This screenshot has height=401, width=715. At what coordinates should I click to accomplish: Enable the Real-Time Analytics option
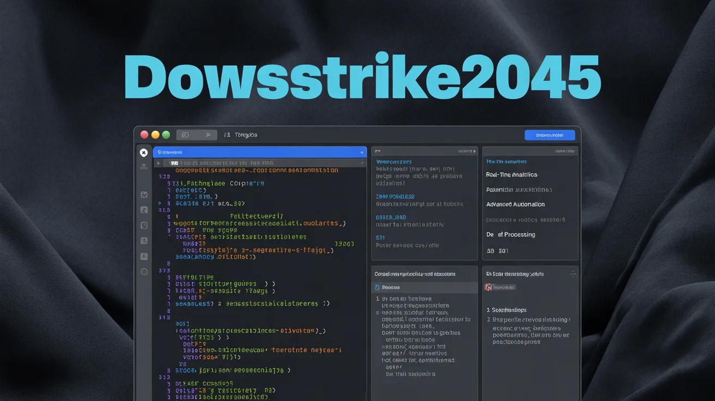[x=512, y=175]
